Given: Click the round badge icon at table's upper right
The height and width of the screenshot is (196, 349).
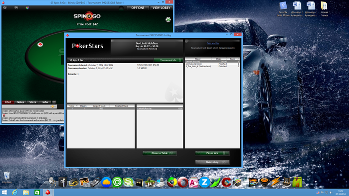Looking at the screenshot, I should 168,19.
